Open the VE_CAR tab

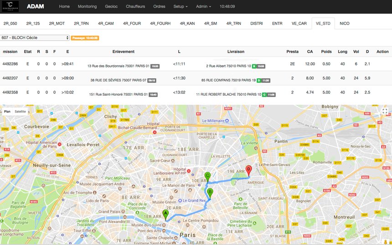[x=299, y=24]
